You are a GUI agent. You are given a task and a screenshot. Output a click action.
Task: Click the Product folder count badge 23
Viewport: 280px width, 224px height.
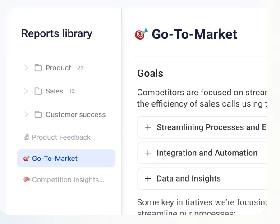80,68
